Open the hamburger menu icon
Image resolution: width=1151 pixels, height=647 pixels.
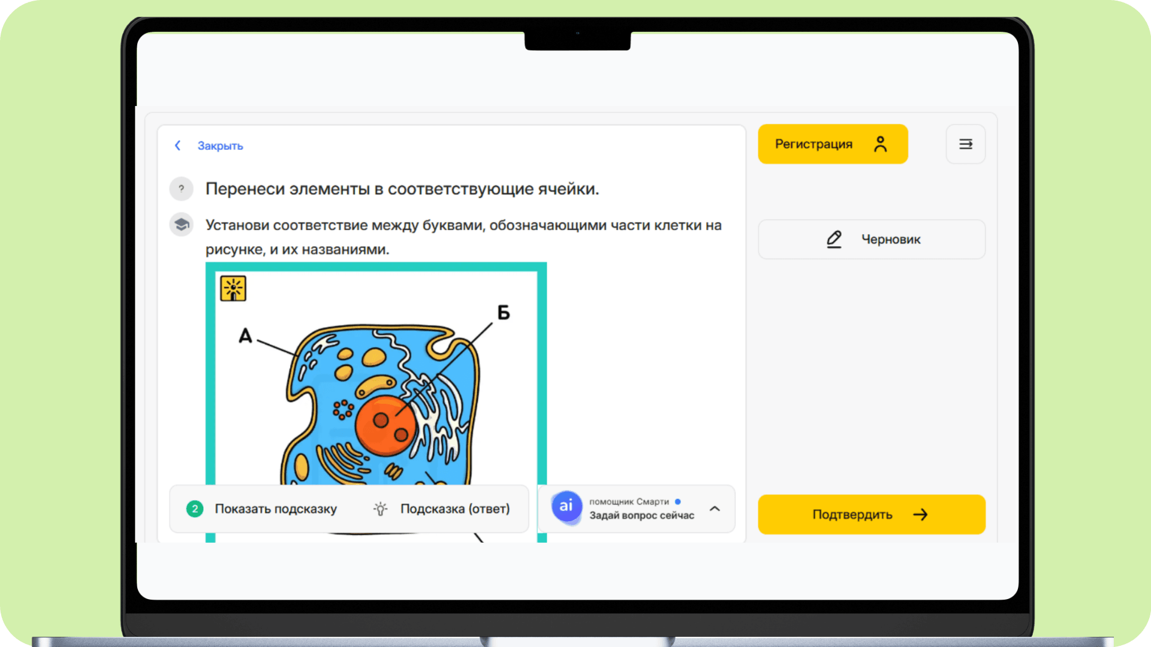coord(965,144)
